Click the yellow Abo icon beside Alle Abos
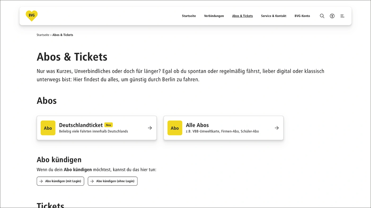Image resolution: width=371 pixels, height=208 pixels. [x=175, y=128]
